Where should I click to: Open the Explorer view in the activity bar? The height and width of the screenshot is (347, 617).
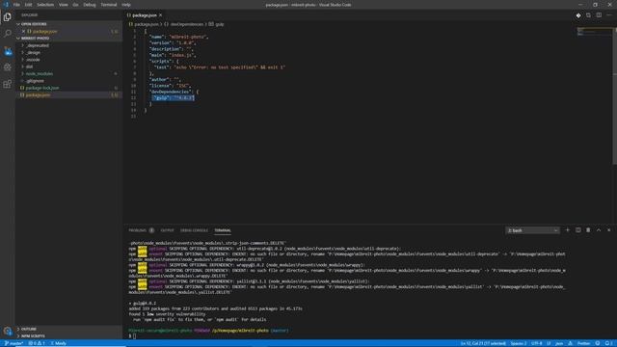click(x=8, y=17)
